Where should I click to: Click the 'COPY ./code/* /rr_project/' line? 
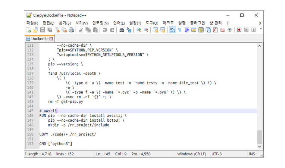tap(68, 134)
